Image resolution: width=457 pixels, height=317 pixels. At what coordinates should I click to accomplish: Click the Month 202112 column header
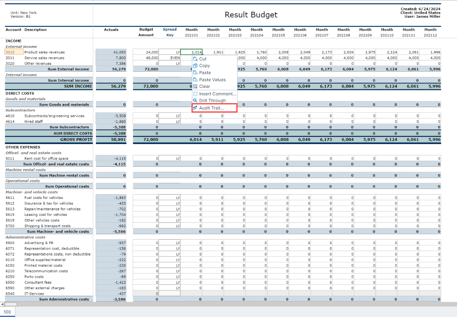(x=430, y=32)
